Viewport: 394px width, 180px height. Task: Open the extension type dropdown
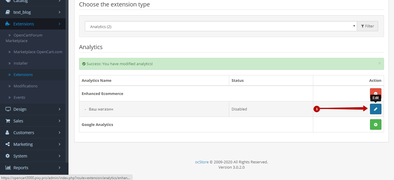click(x=221, y=26)
